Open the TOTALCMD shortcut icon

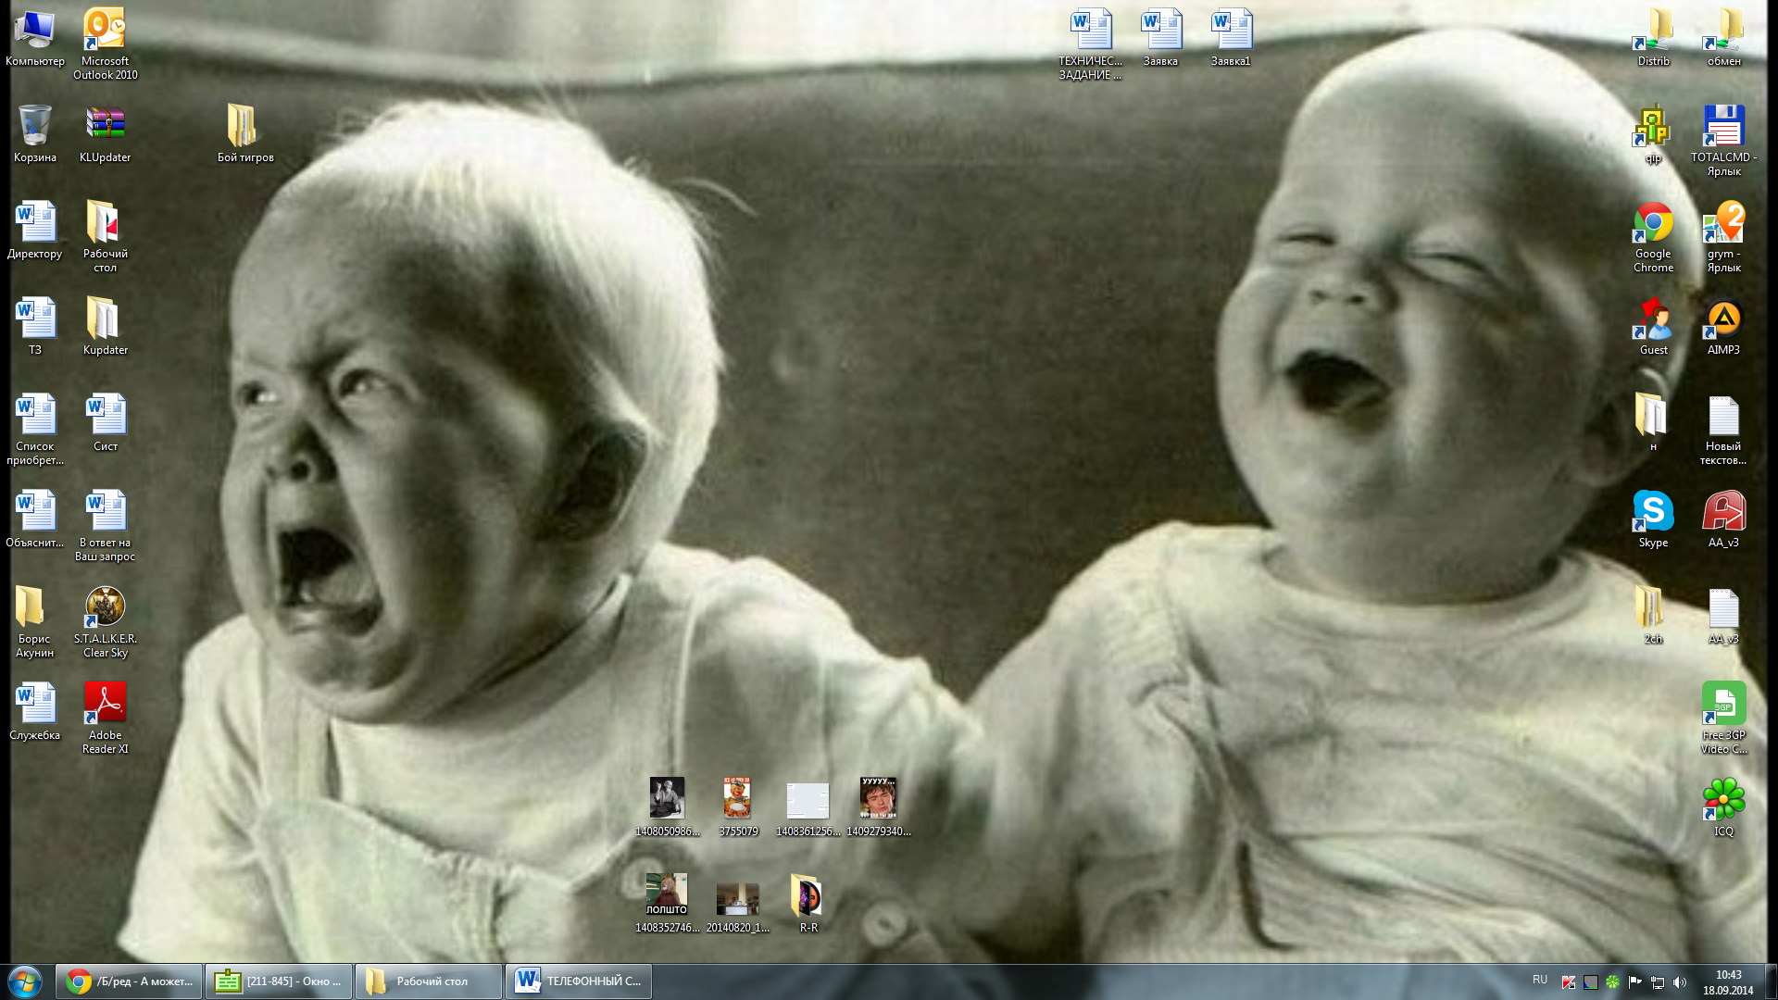click(x=1723, y=127)
